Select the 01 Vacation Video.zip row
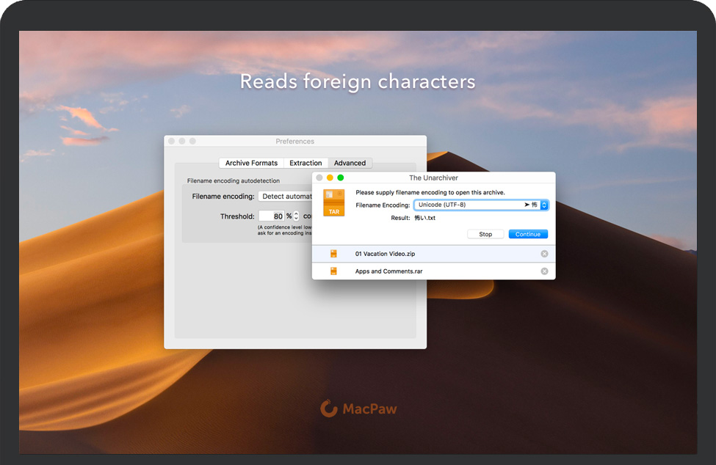 click(x=433, y=254)
